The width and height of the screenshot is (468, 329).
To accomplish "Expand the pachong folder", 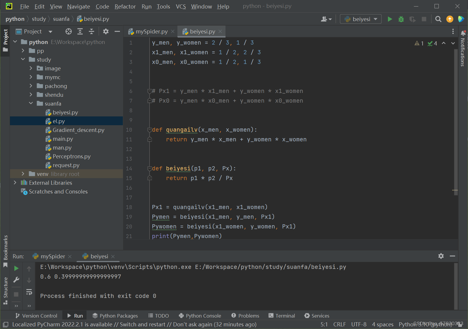I will tap(31, 86).
